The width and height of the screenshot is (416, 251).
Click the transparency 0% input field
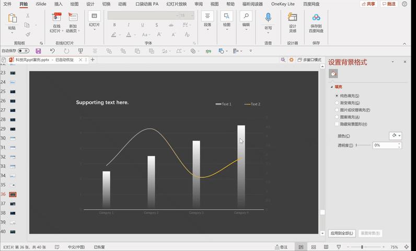pos(385,145)
